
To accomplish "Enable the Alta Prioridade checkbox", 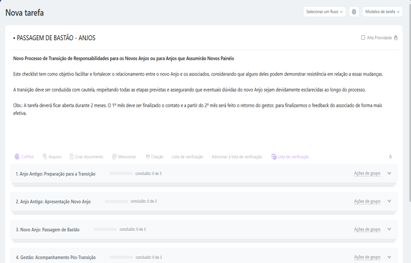I will pyautogui.click(x=363, y=38).
